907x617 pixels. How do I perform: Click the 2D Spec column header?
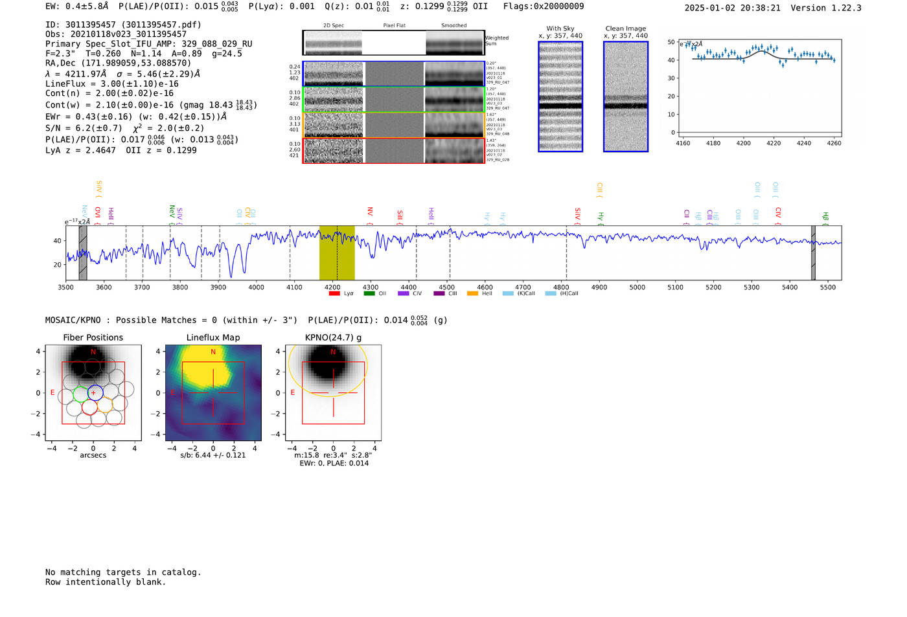coord(334,26)
